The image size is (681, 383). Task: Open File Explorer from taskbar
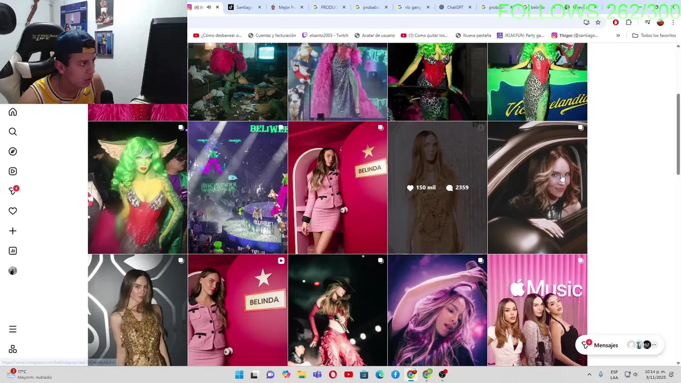(302, 374)
